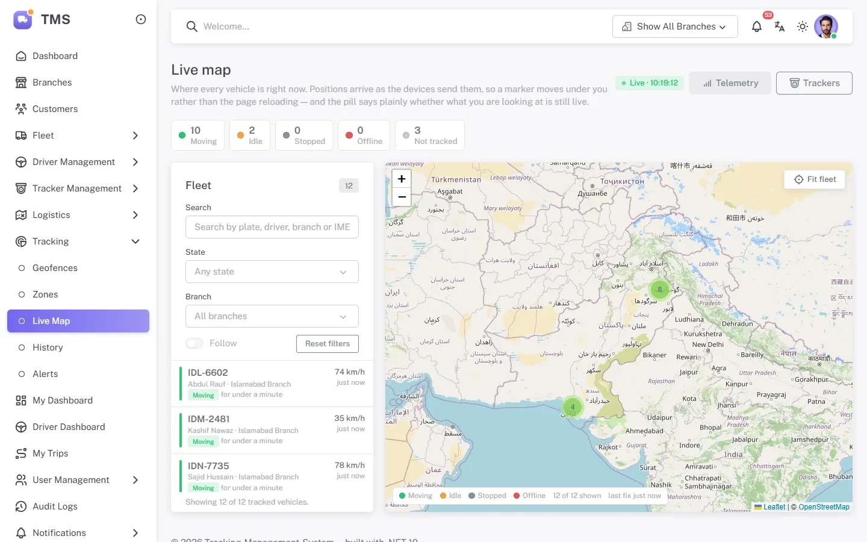Collapse the Tracking sidebar section

click(x=78, y=241)
